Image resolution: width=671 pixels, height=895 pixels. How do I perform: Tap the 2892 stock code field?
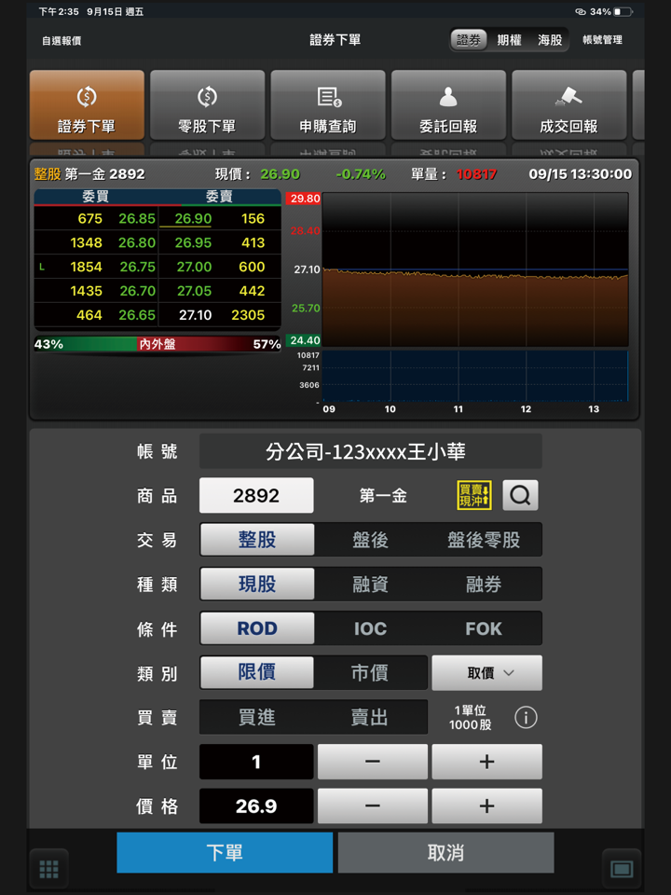tap(256, 496)
